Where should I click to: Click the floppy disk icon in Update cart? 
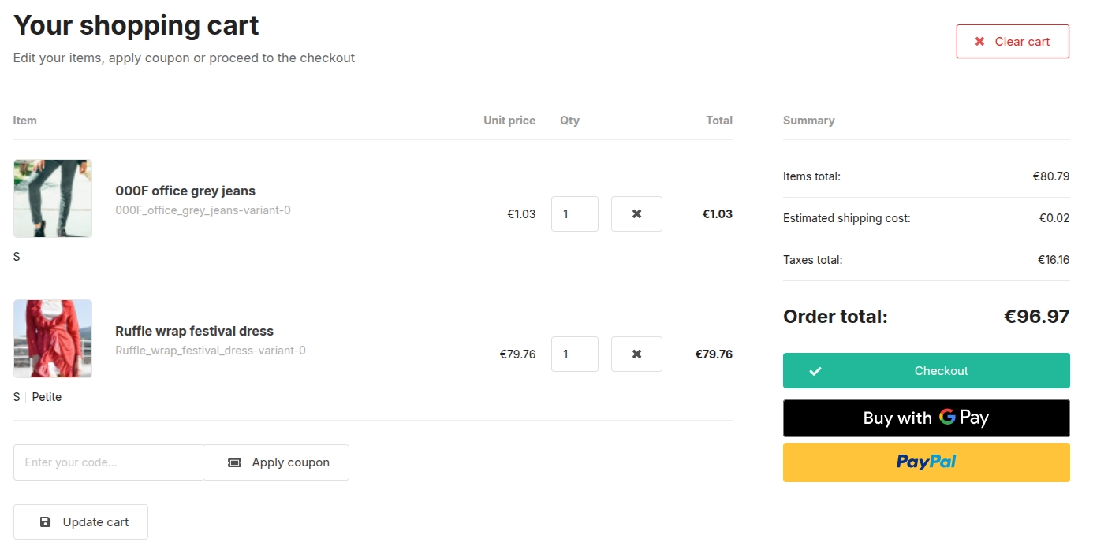click(x=46, y=522)
